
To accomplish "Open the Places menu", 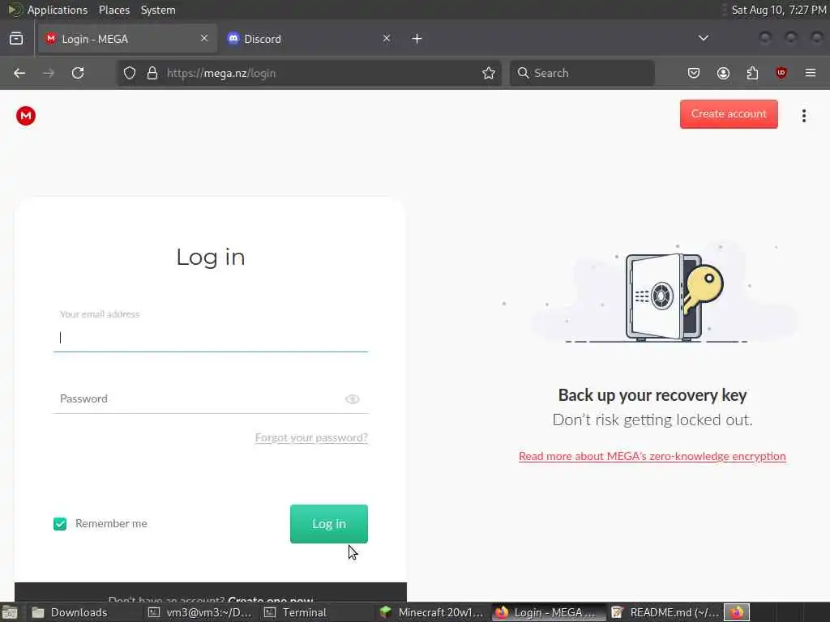I will [x=114, y=10].
